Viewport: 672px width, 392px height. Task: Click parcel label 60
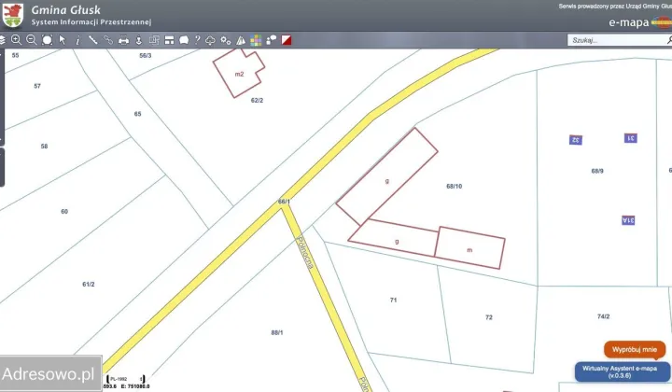click(64, 212)
